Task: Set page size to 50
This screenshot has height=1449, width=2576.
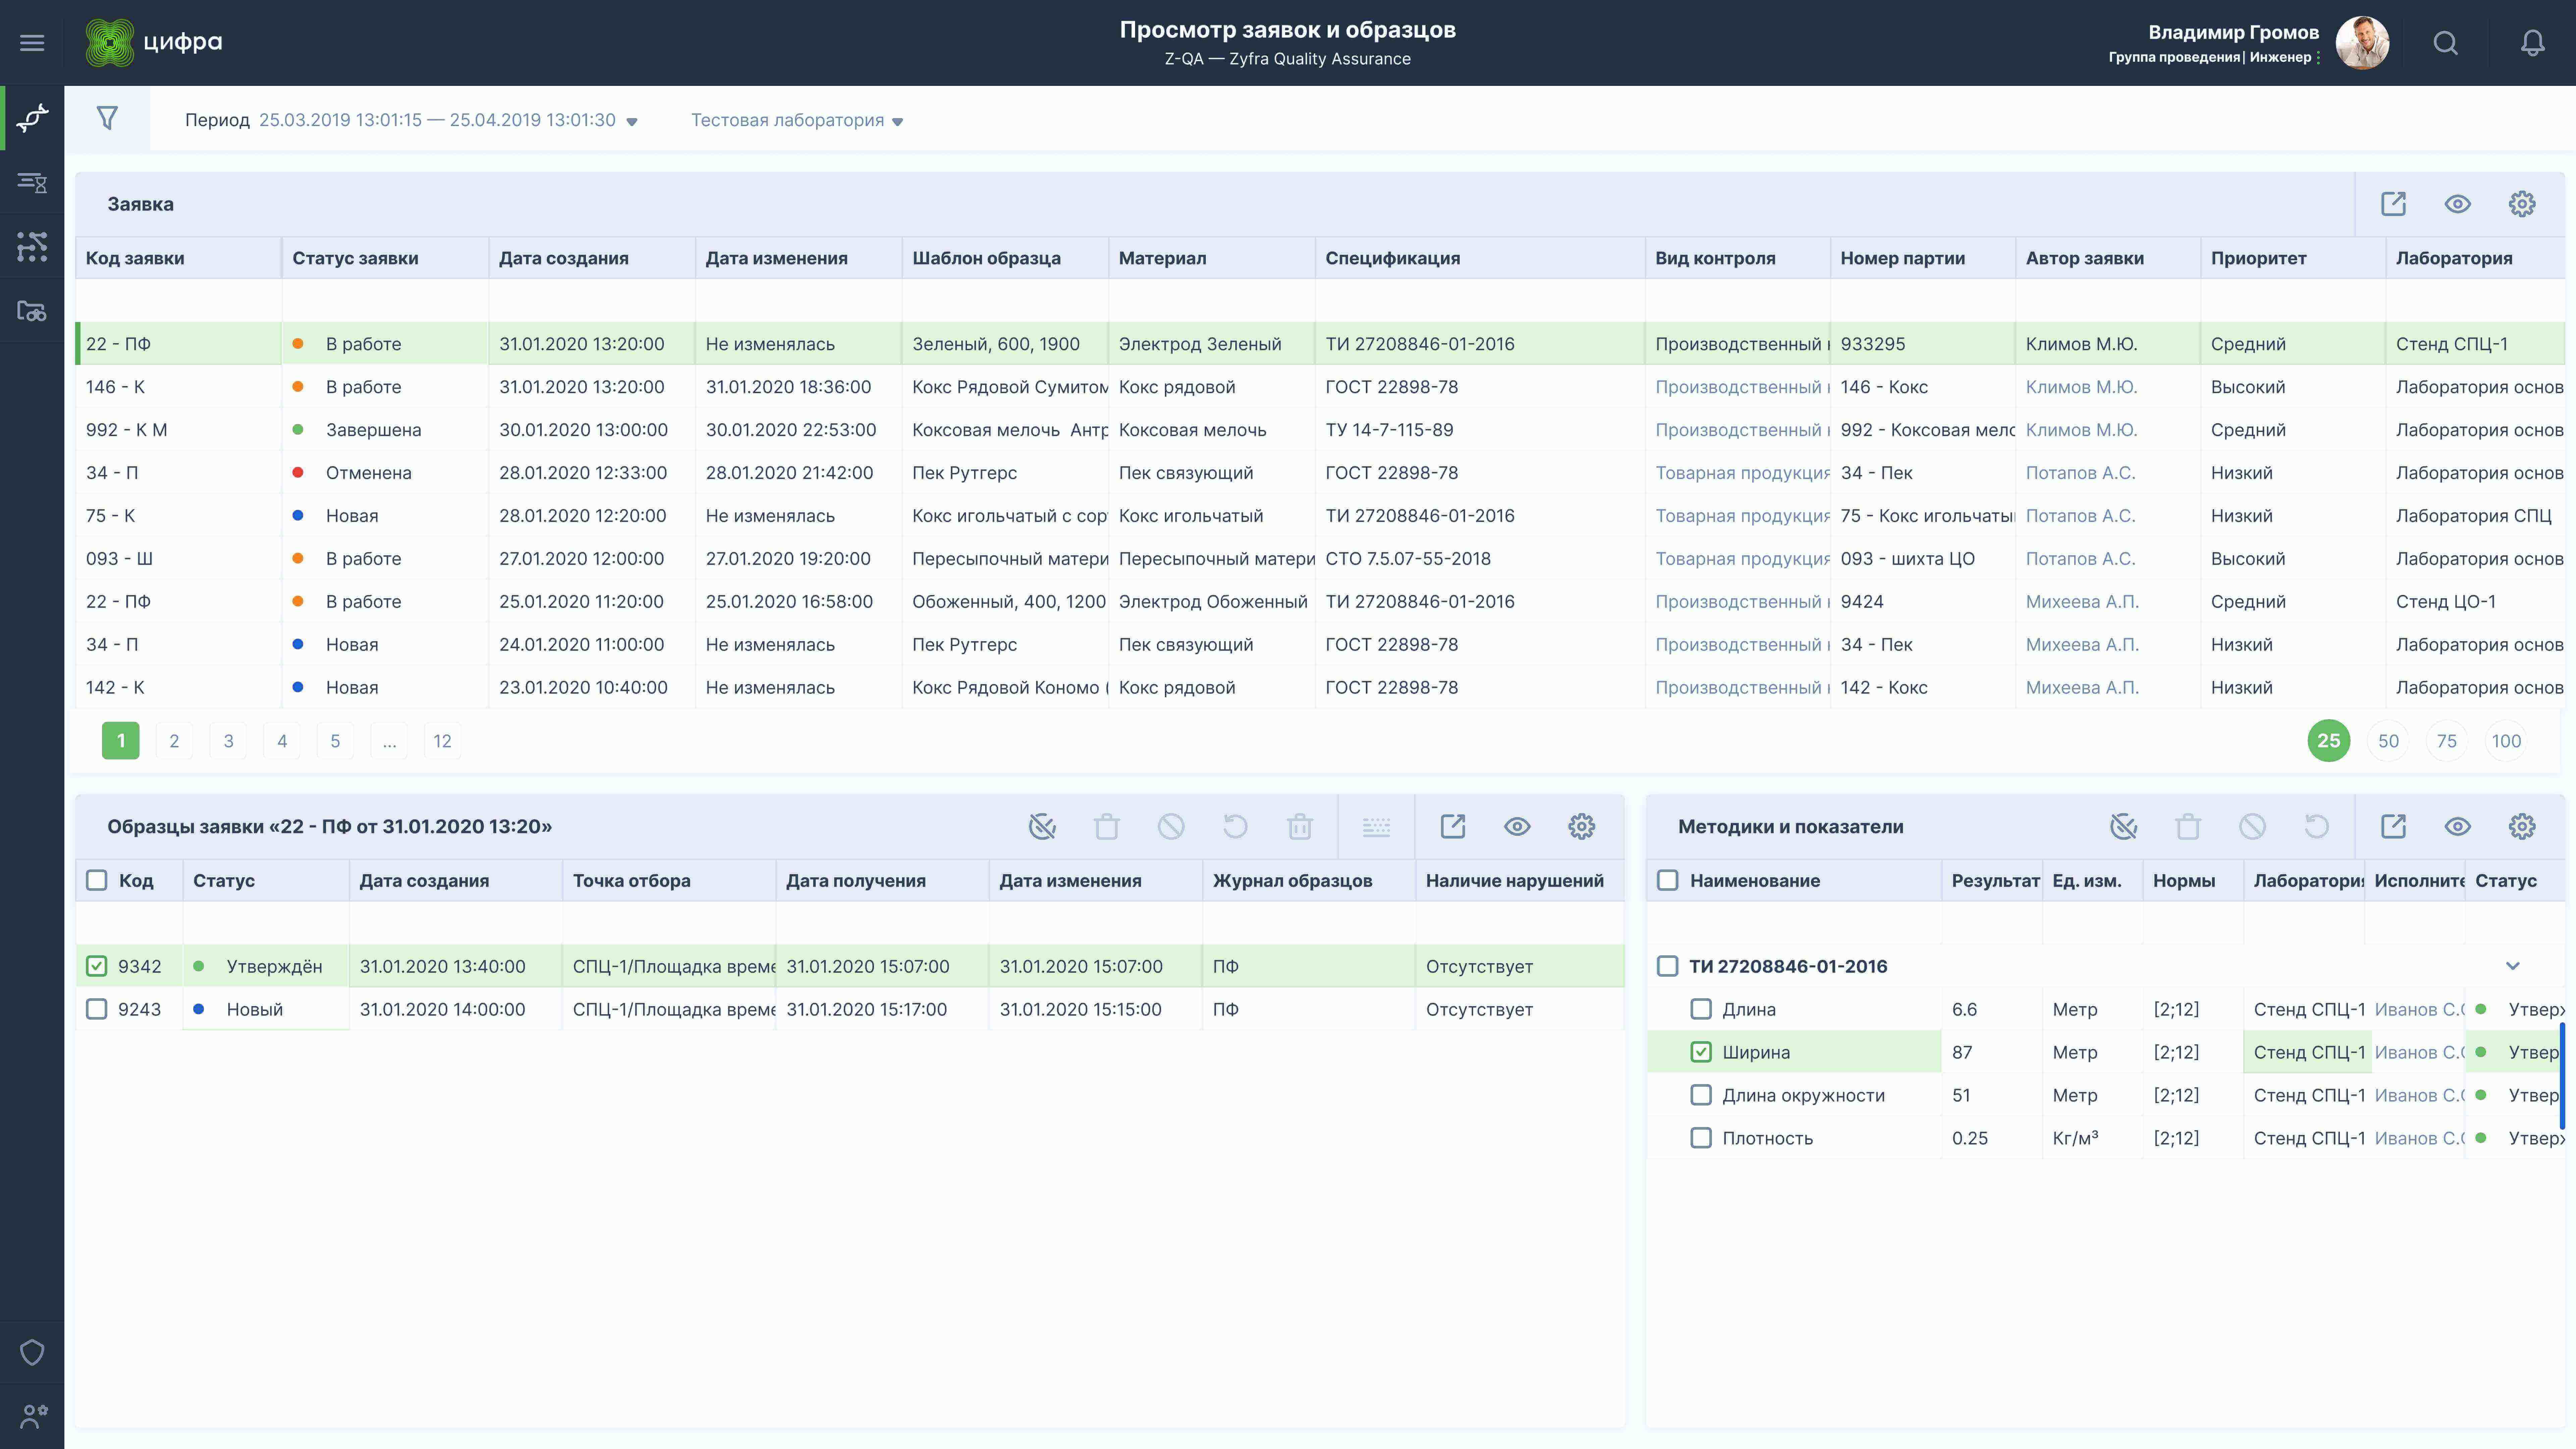Action: (x=2388, y=741)
